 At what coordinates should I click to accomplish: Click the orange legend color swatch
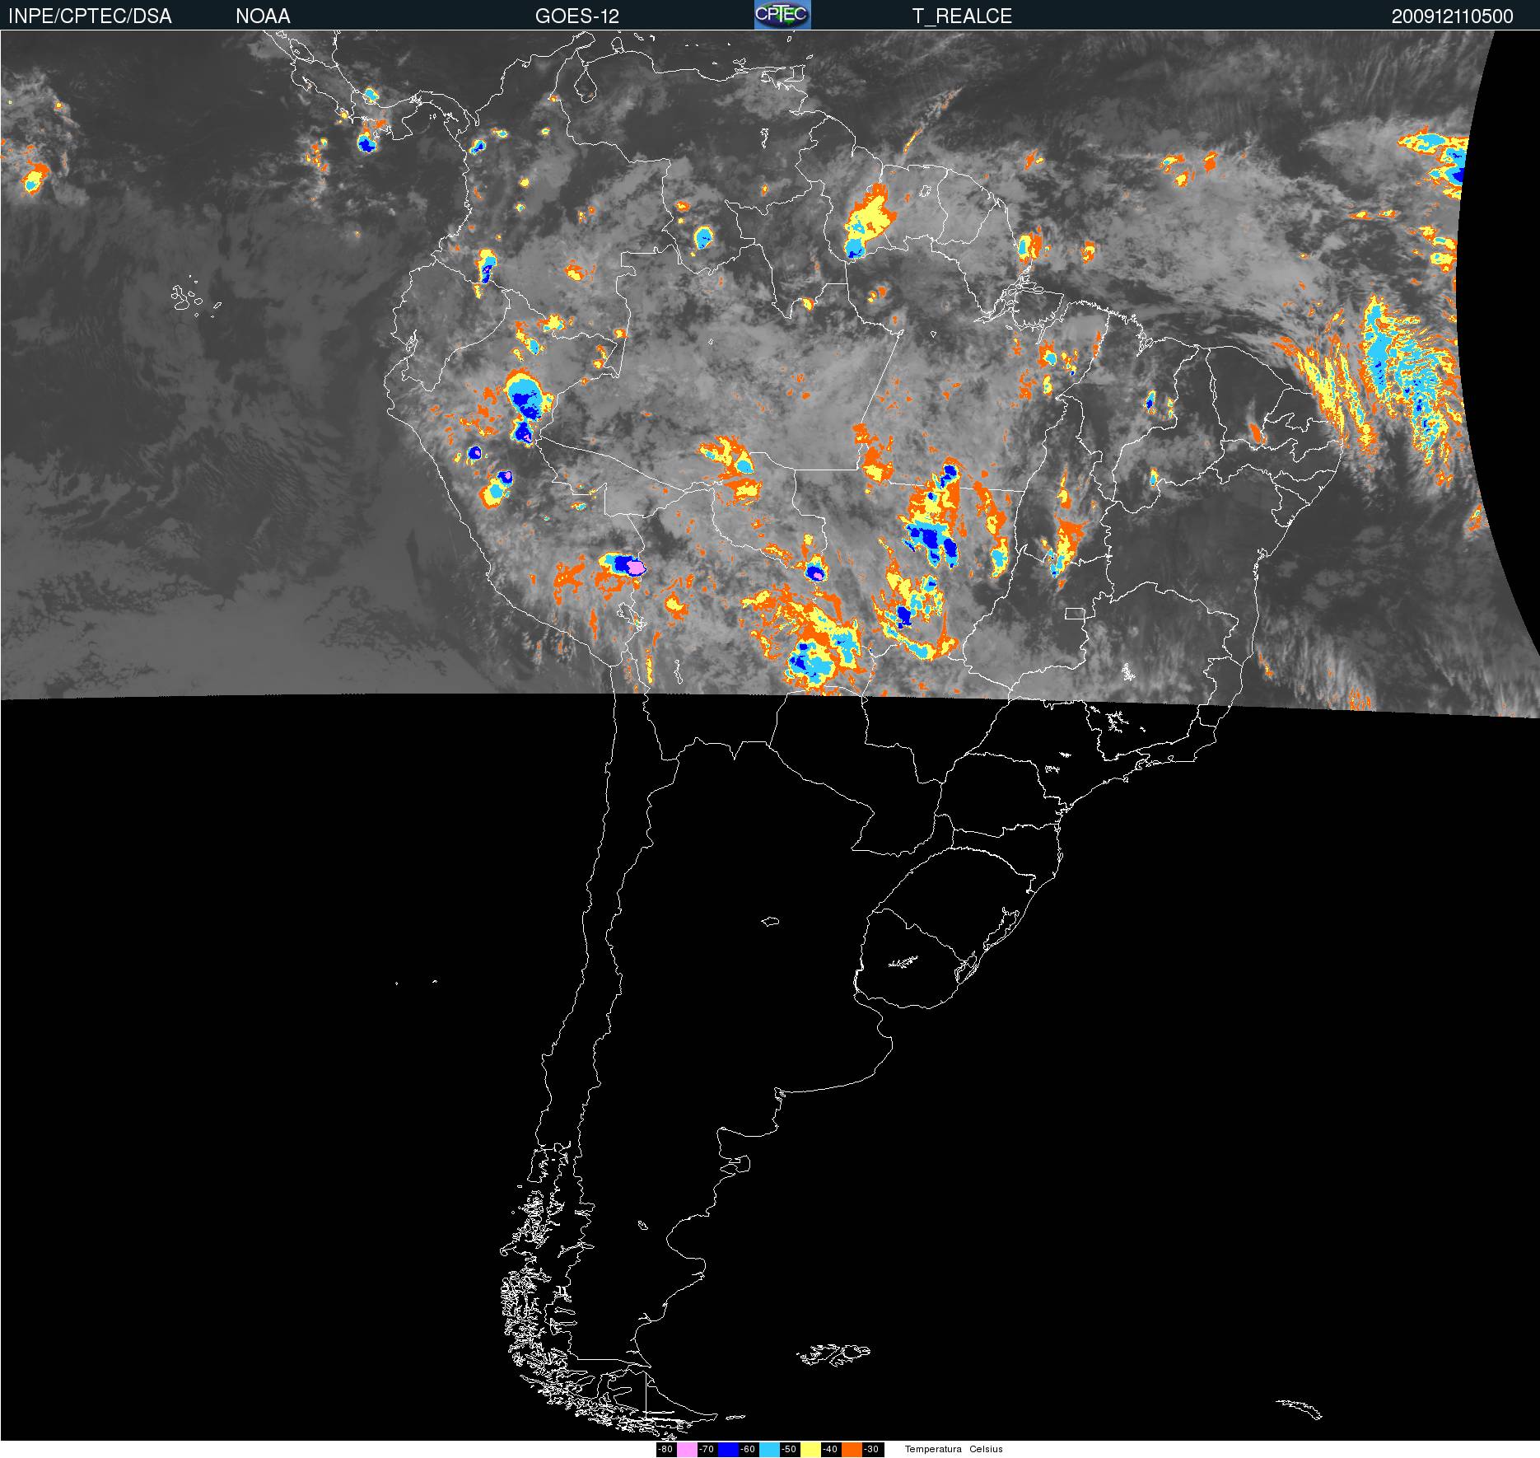pos(852,1450)
